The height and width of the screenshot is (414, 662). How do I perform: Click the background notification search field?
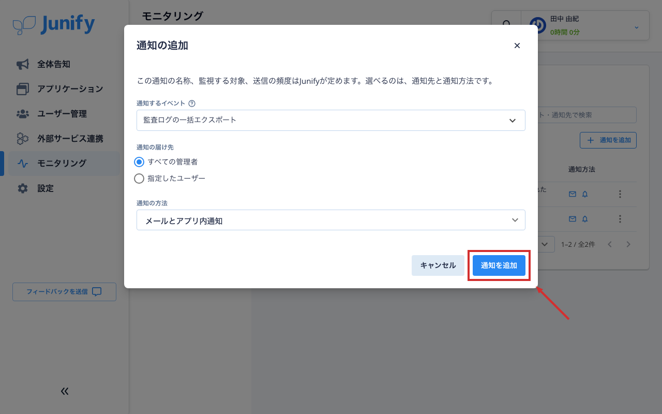click(x=587, y=115)
